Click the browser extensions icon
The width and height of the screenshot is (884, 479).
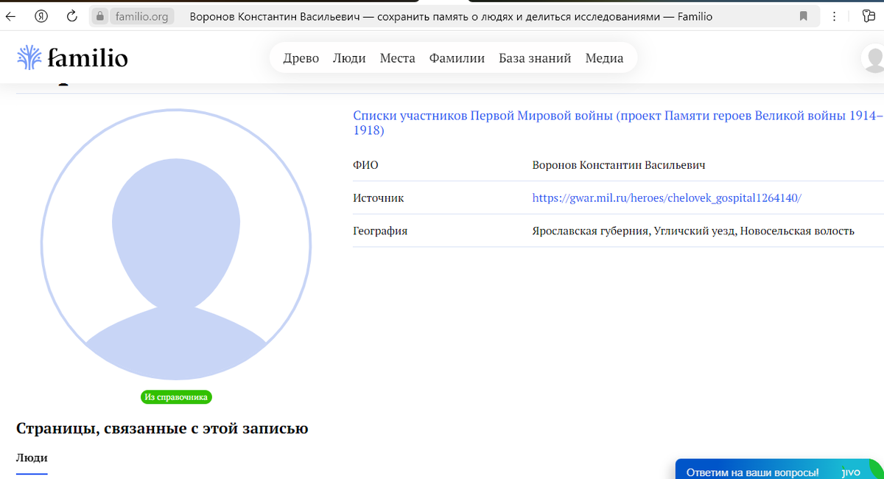pyautogui.click(x=869, y=16)
